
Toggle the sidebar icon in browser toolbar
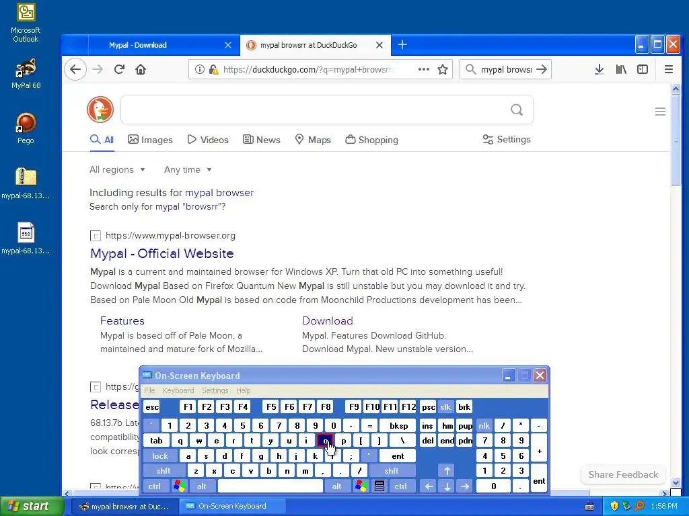643,69
